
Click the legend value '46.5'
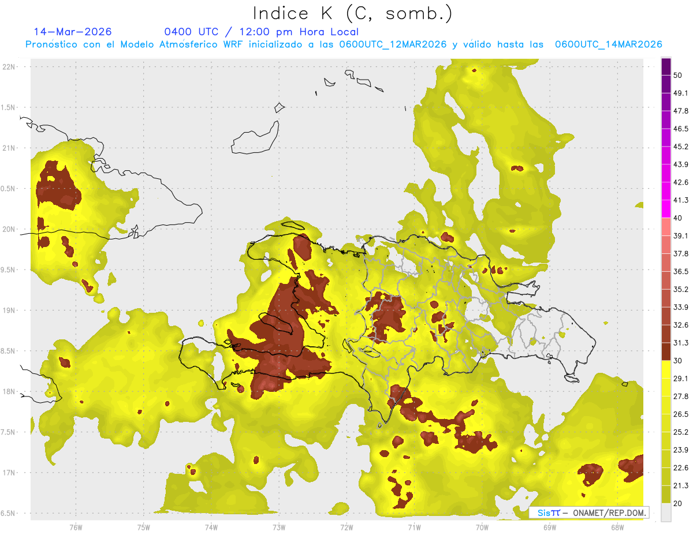pos(681,129)
